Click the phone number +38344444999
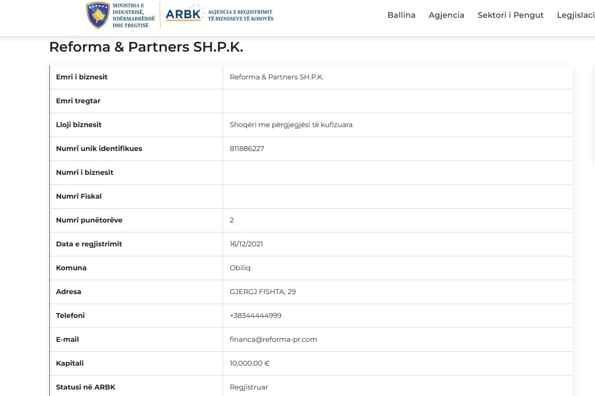The image size is (595, 396). pyautogui.click(x=255, y=316)
